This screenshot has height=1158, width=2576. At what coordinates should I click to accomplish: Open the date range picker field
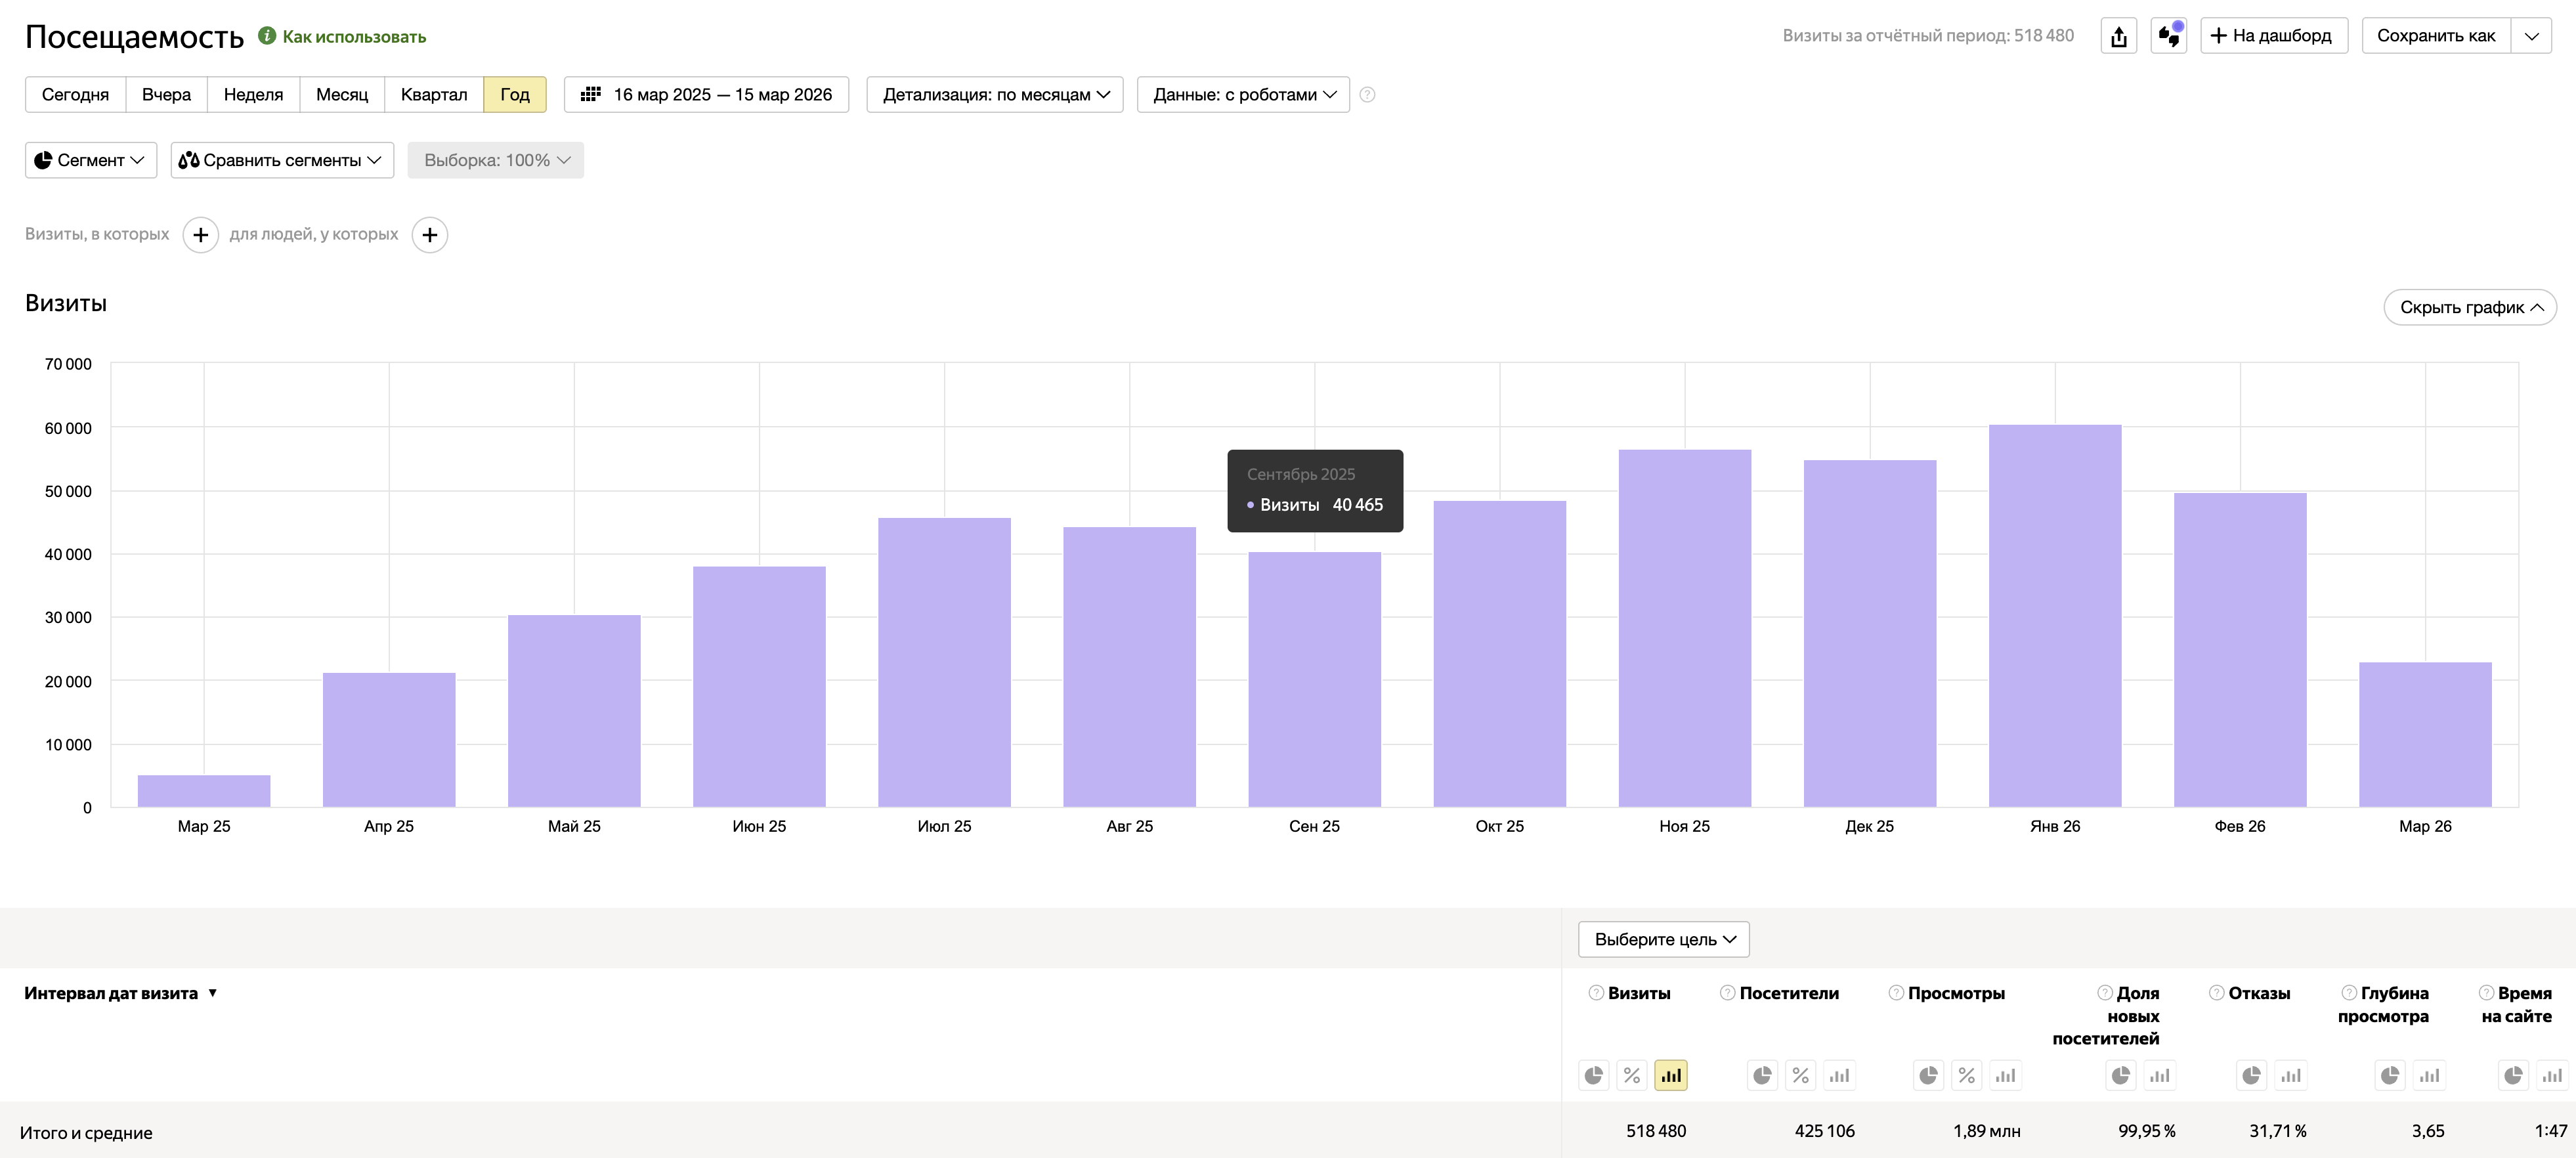[x=706, y=95]
